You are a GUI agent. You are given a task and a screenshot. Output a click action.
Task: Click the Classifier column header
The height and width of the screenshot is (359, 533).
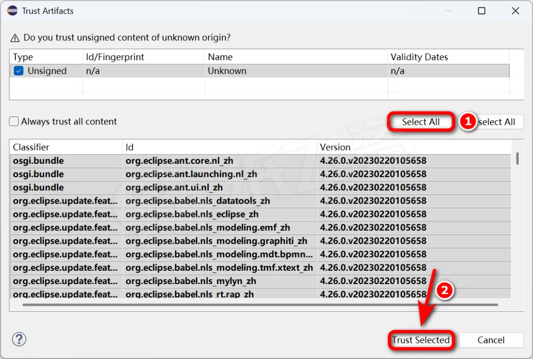click(66, 147)
